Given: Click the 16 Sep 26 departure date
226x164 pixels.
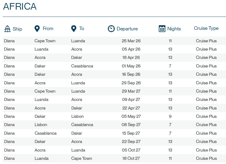Looking at the screenshot, I should [131, 74].
